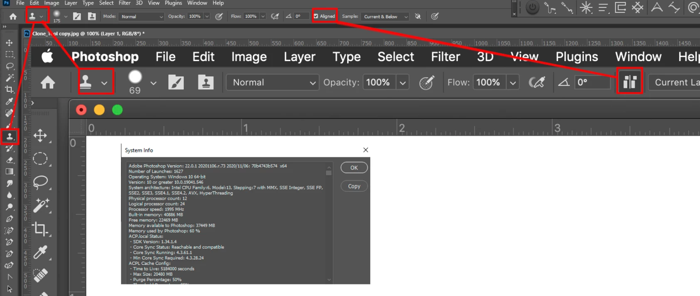Expand the Sample dropdown Current & Below
This screenshot has width=700, height=296.
(385, 17)
